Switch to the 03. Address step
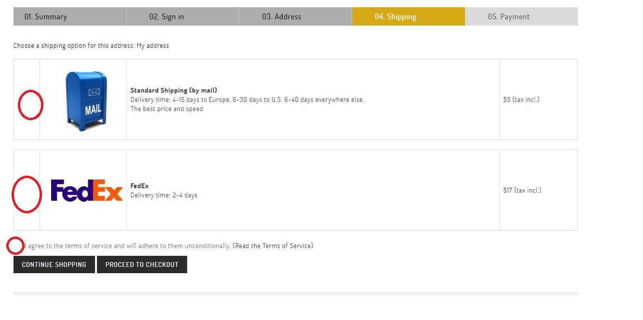The width and height of the screenshot is (643, 320). (295, 16)
